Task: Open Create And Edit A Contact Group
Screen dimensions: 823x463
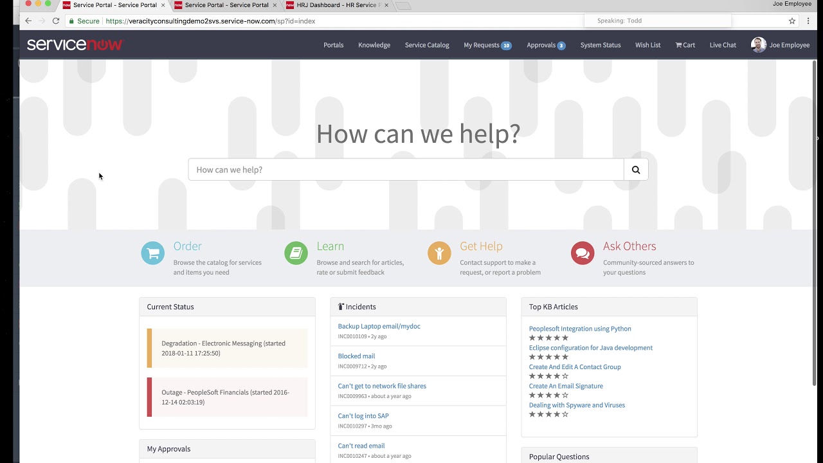Action: tap(575, 367)
